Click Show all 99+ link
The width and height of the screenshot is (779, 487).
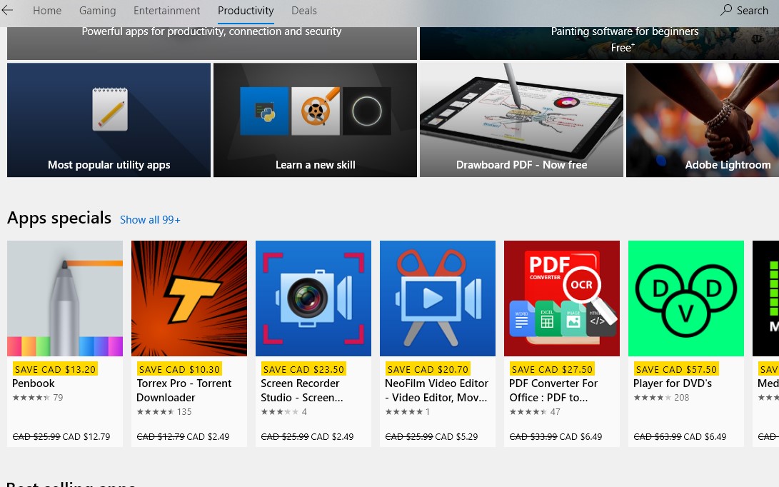[x=150, y=220]
